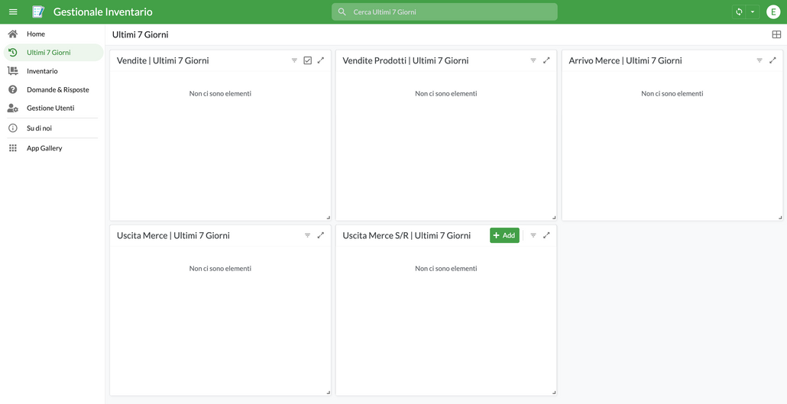Click the sync refresh icon
Image resolution: width=787 pixels, height=404 pixels.
[739, 12]
